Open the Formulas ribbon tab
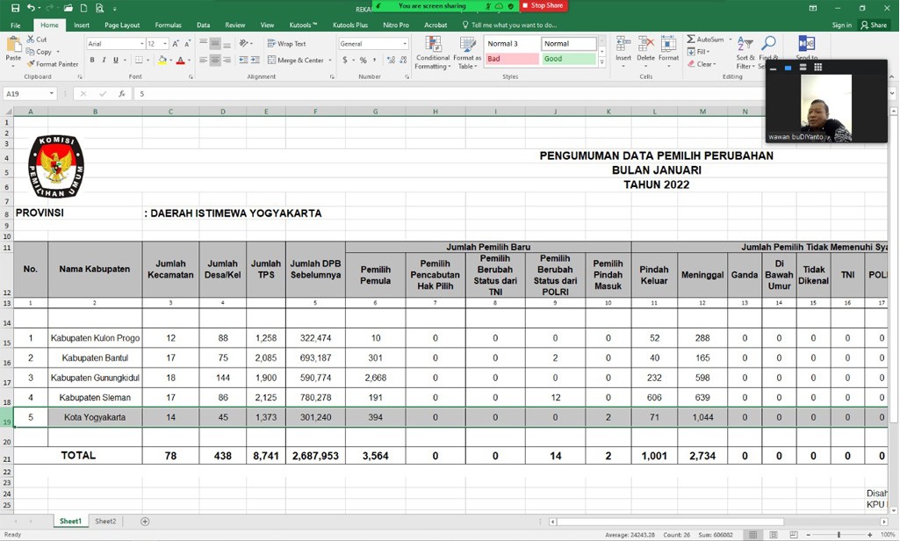Viewport: 900px width, 541px height. click(x=167, y=25)
